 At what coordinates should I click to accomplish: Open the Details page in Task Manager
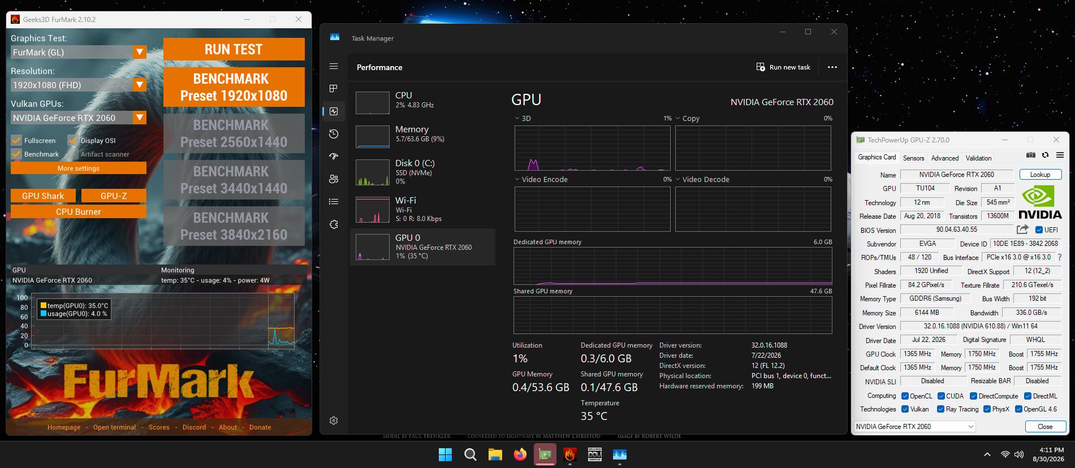pyautogui.click(x=334, y=202)
